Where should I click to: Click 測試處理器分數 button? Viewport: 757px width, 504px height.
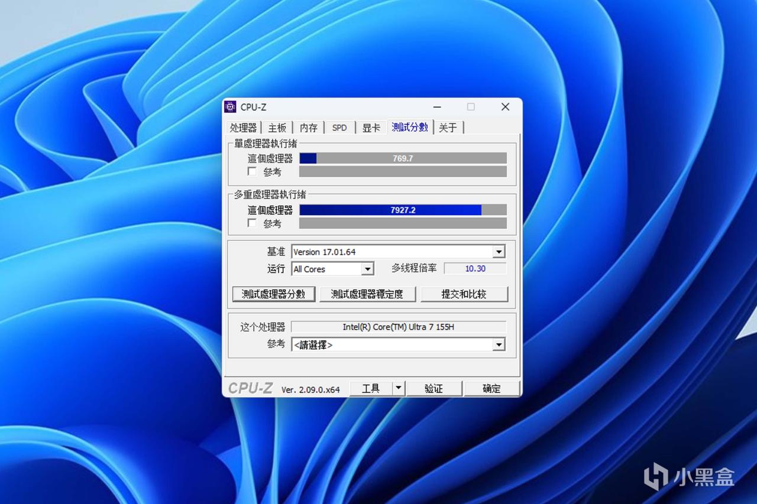click(x=273, y=294)
